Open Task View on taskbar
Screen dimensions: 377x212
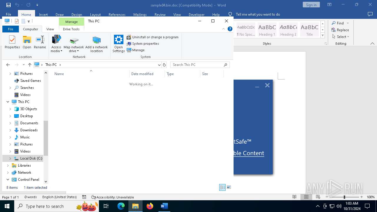coord(106,206)
